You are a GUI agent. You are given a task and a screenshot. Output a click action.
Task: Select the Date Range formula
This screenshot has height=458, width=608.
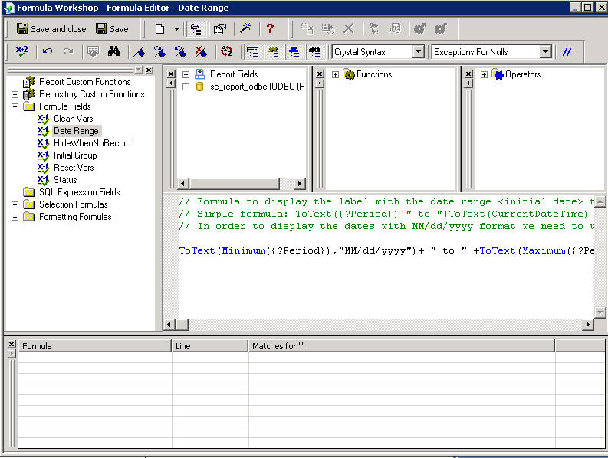[x=76, y=131]
